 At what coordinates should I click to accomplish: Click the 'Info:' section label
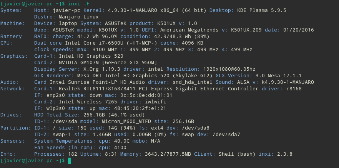click(8, 154)
